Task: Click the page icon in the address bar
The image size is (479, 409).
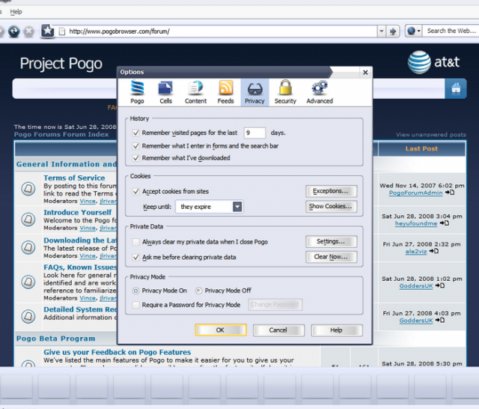Action: [x=62, y=31]
